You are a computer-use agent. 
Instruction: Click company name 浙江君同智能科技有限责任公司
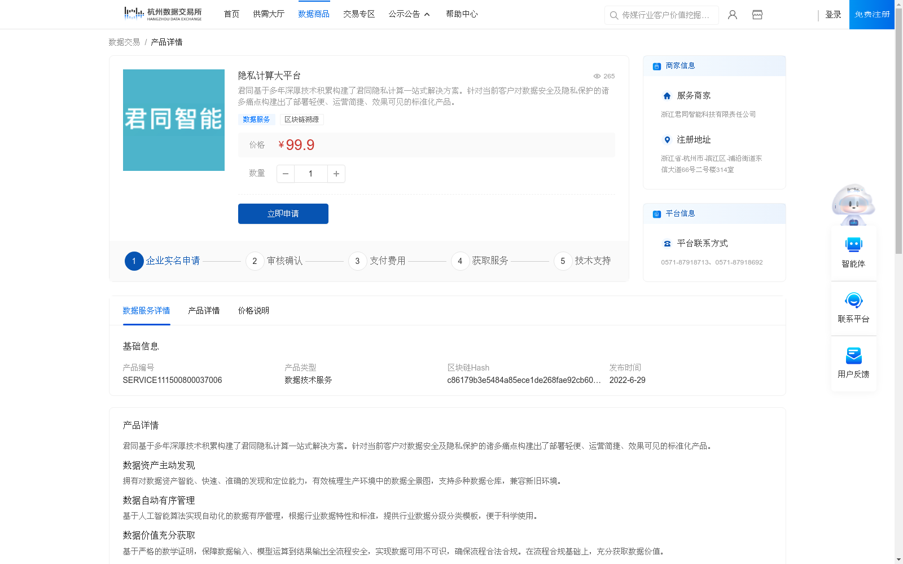click(x=708, y=114)
